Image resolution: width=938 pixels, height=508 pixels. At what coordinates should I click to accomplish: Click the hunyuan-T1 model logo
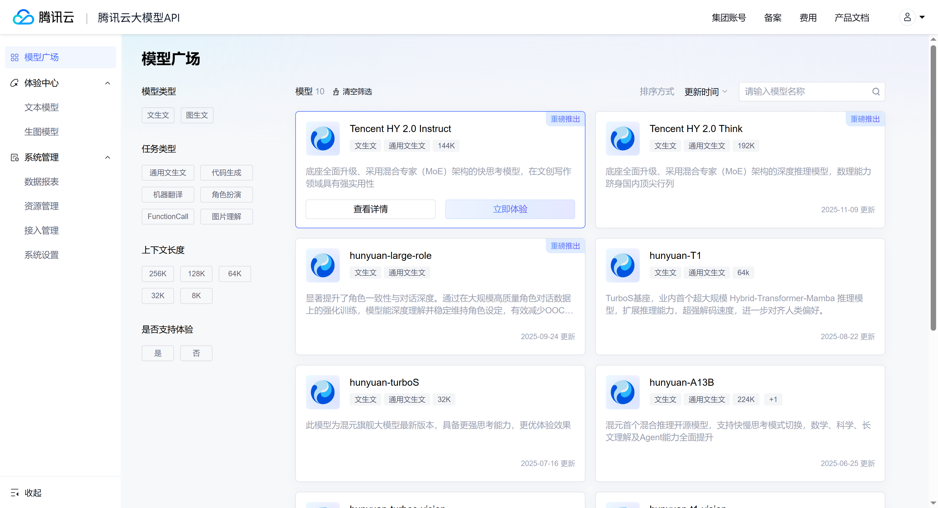[x=622, y=265]
